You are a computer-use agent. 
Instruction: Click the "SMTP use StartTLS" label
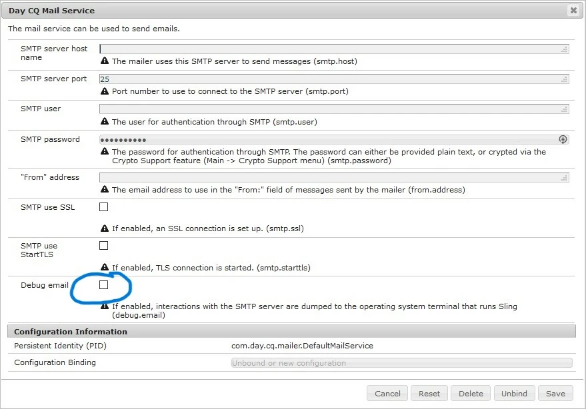coord(39,250)
